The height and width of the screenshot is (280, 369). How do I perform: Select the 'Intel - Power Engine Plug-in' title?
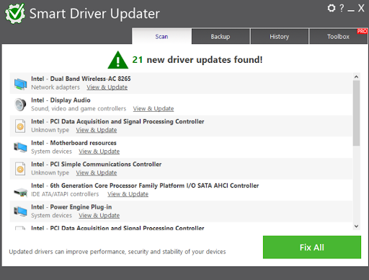tap(71, 207)
